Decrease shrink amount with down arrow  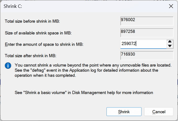[x=170, y=46]
